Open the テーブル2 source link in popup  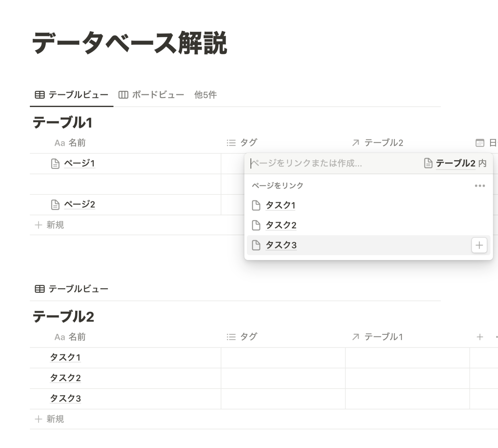pos(455,163)
